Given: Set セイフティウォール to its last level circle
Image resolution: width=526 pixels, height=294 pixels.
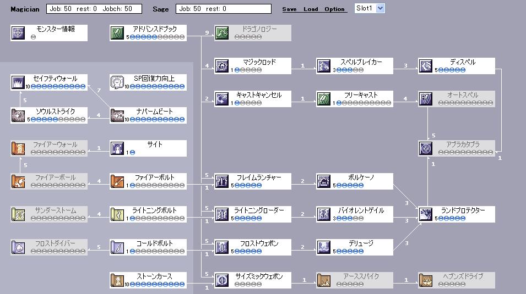Looking at the screenshot, I should pos(83,86).
